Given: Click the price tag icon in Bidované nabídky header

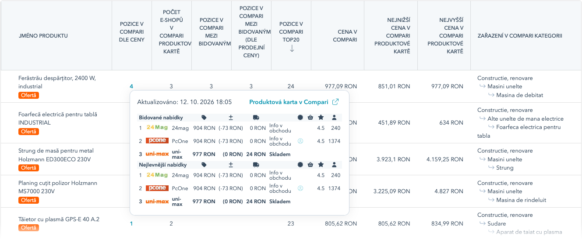Looking at the screenshot, I should [x=204, y=118].
